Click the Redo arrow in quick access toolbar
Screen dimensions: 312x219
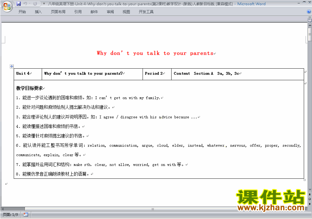pos(35,4)
